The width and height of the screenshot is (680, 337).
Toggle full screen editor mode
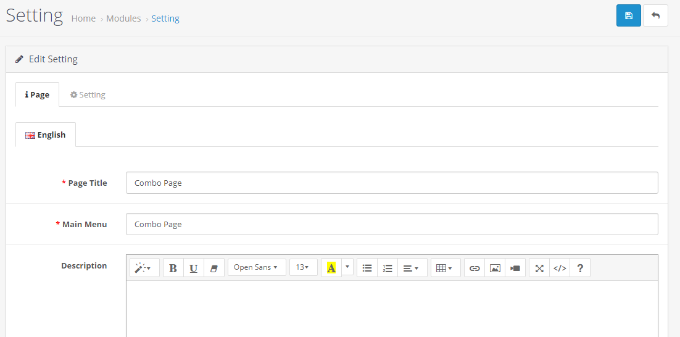[539, 268]
